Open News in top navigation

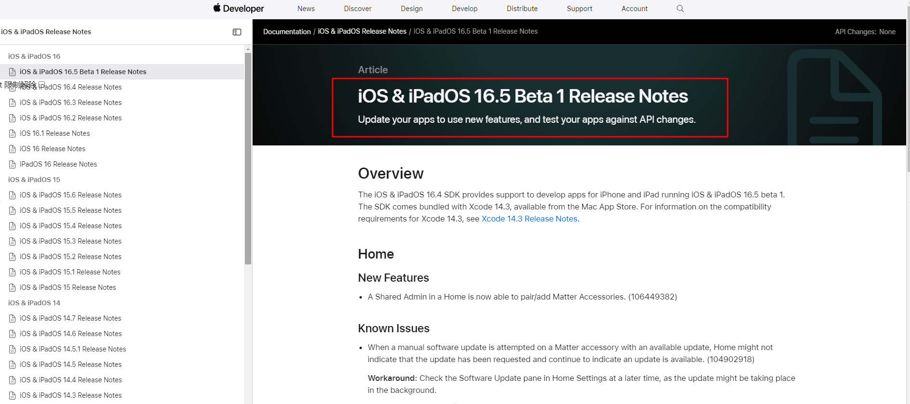(306, 9)
